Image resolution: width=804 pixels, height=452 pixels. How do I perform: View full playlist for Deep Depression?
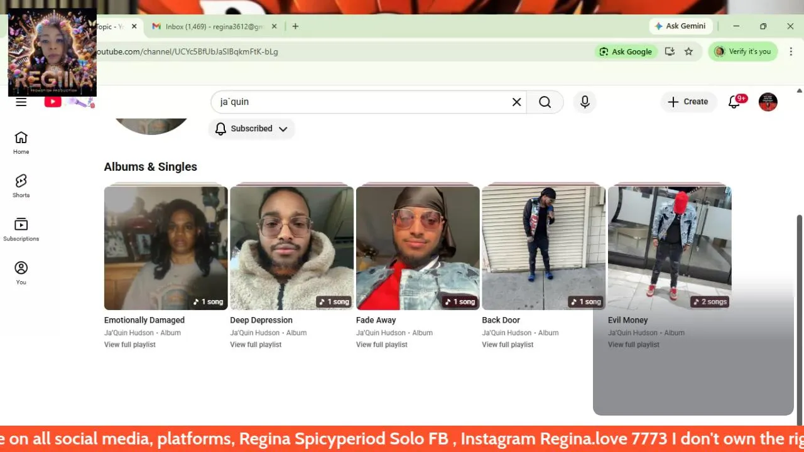pyautogui.click(x=256, y=345)
